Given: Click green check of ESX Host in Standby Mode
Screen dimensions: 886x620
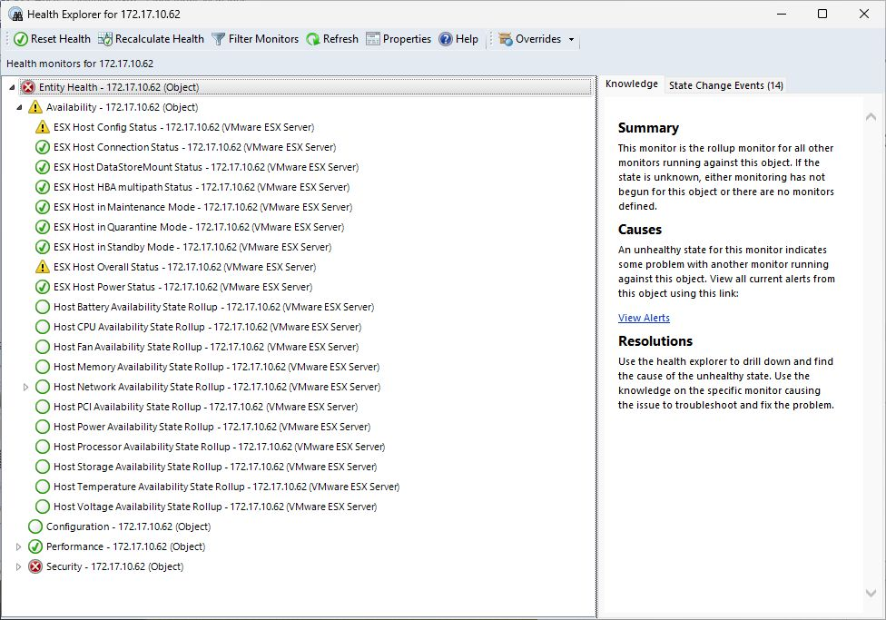Looking at the screenshot, I should pos(43,247).
